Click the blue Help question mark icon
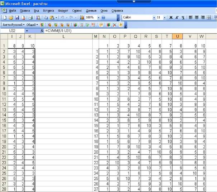 coord(103,18)
